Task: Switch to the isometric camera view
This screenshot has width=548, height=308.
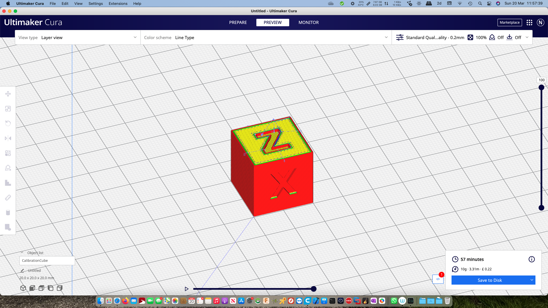Action: (23, 288)
